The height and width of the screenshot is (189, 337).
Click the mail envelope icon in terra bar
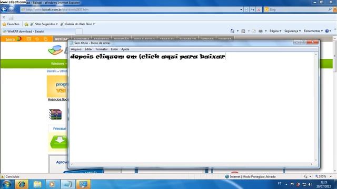(29, 39)
